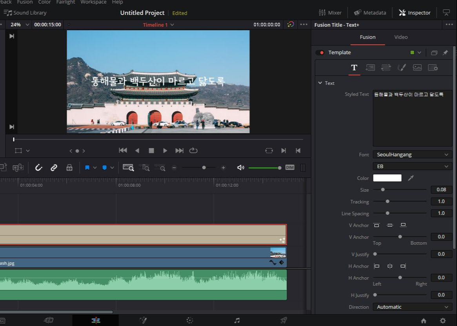Open the Workspace menu
Screen dimensions: 457x326
93,2
